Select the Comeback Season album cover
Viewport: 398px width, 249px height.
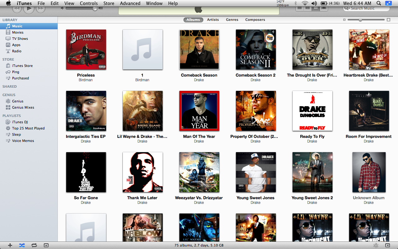point(199,49)
